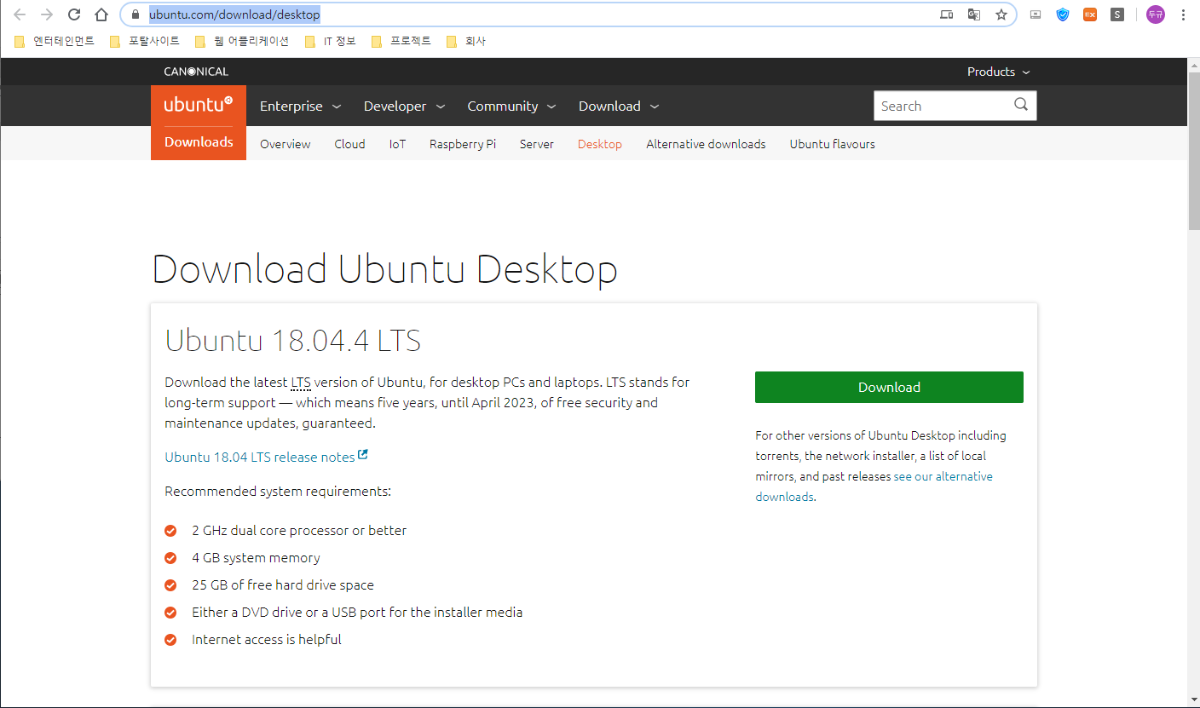This screenshot has width=1200, height=708.
Task: Click the dotted-underlined LTS abbreviation
Action: click(x=301, y=382)
